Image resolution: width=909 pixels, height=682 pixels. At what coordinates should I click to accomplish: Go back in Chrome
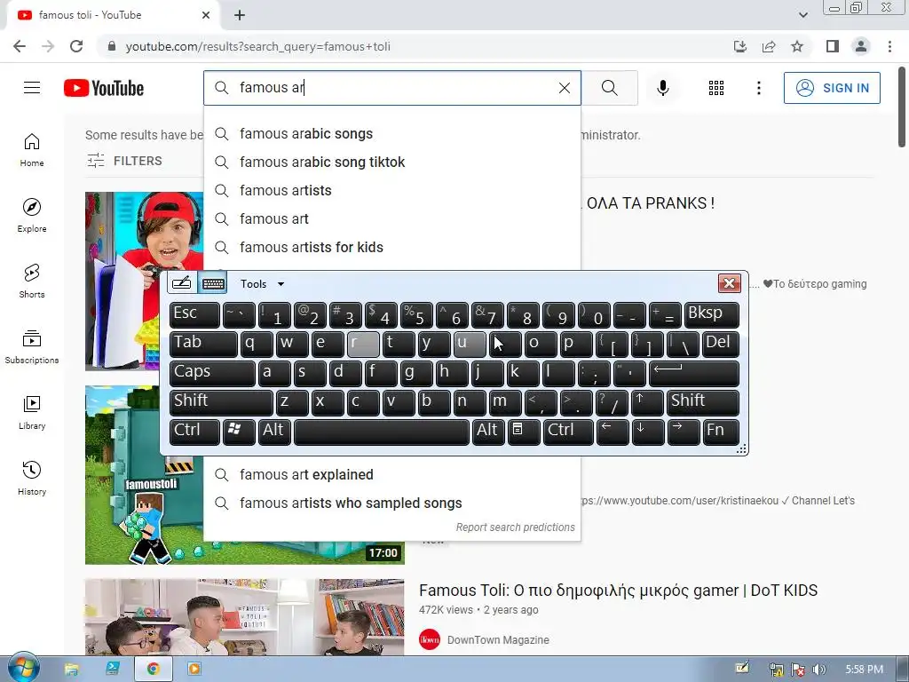[20, 46]
